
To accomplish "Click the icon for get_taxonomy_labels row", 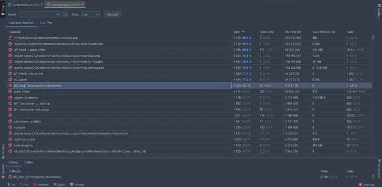I will click(x=10, y=121).
